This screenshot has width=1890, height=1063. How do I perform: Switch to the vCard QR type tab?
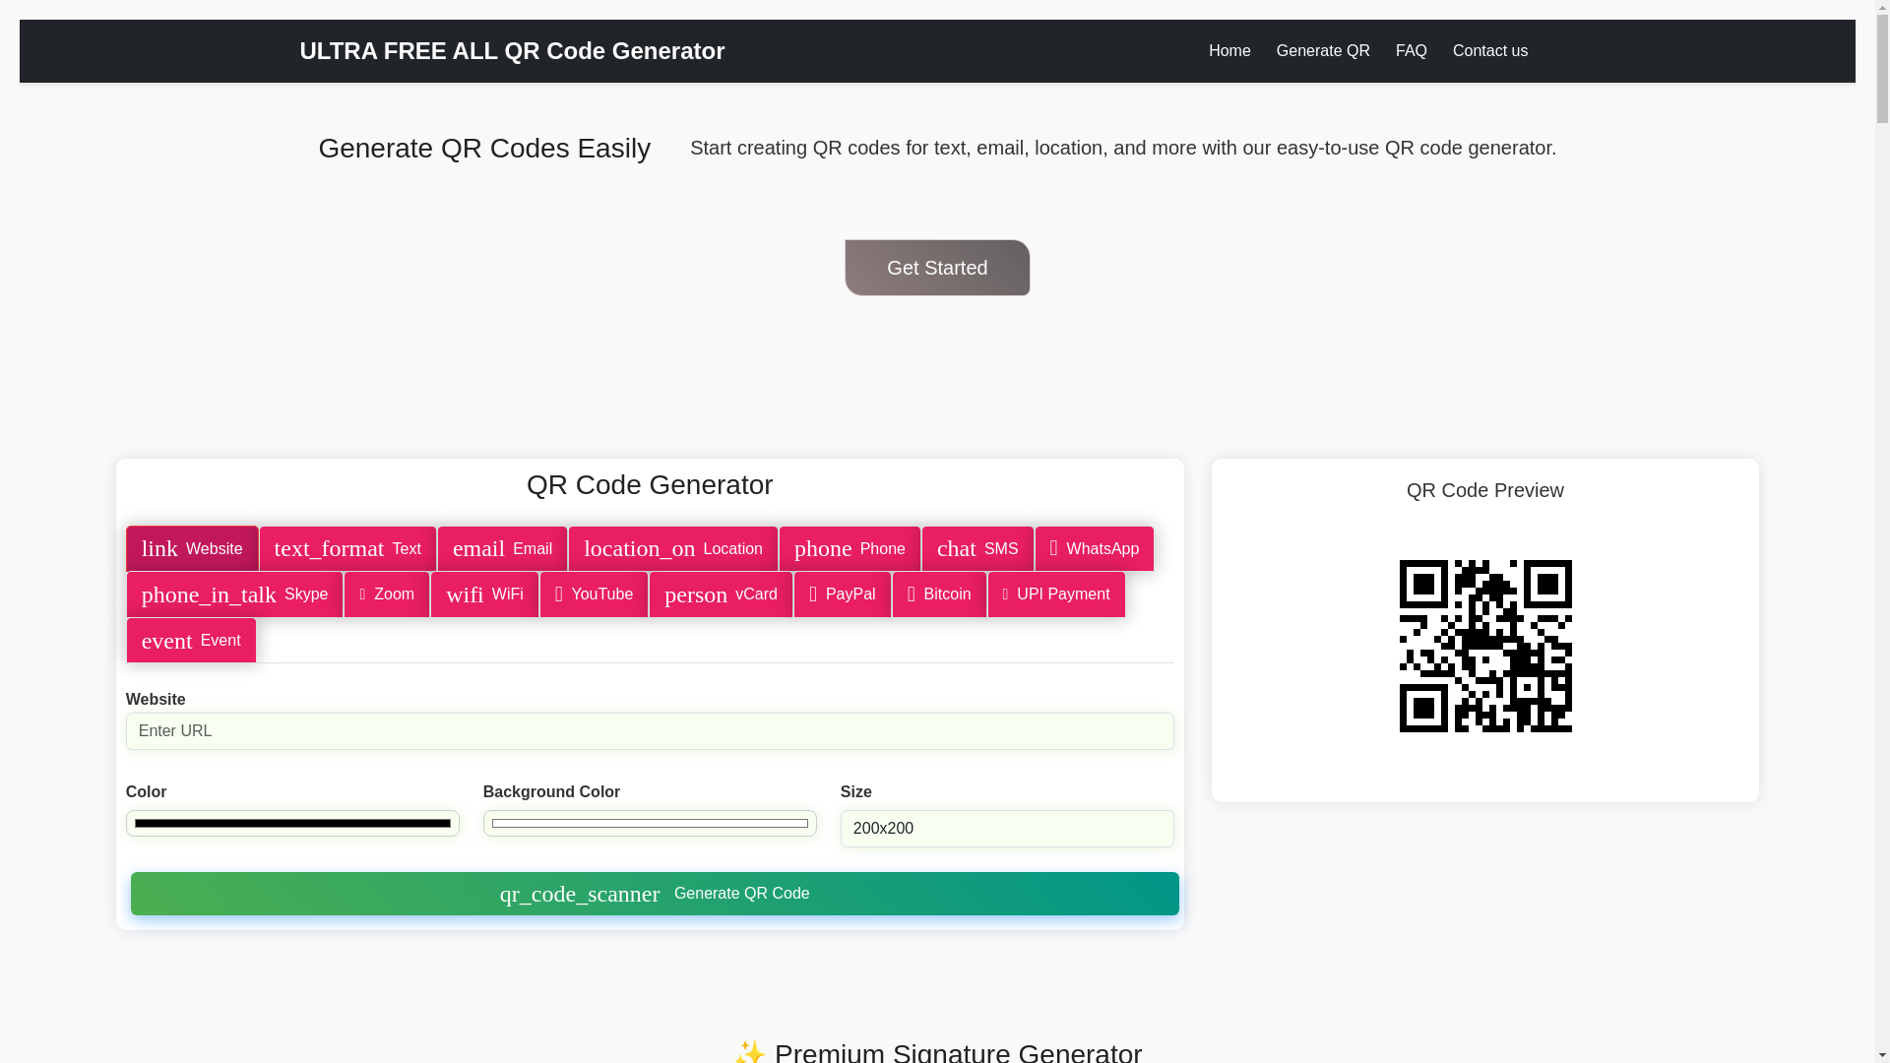click(721, 594)
